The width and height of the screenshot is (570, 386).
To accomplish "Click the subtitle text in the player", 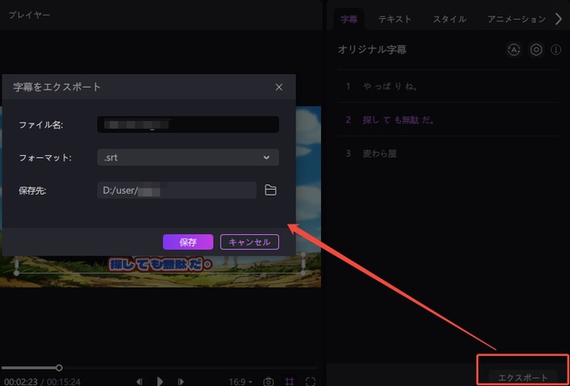I will pyautogui.click(x=161, y=264).
